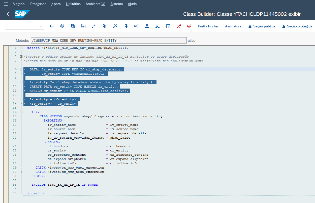Click the SAP logo

coord(22,14)
